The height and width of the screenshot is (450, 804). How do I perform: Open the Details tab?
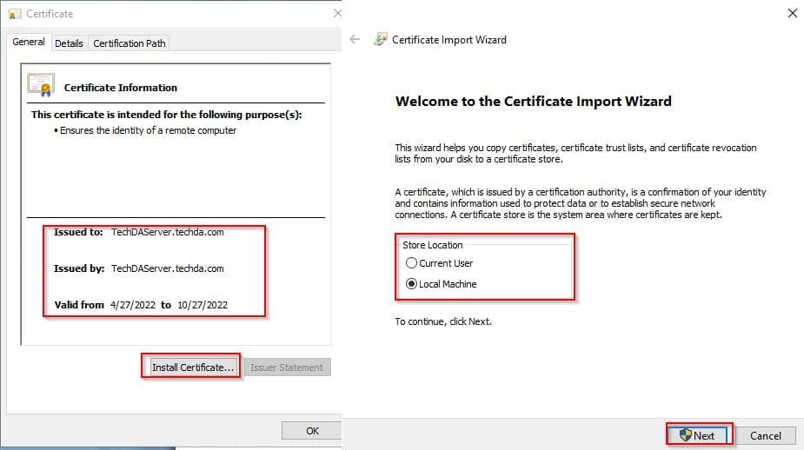[69, 43]
